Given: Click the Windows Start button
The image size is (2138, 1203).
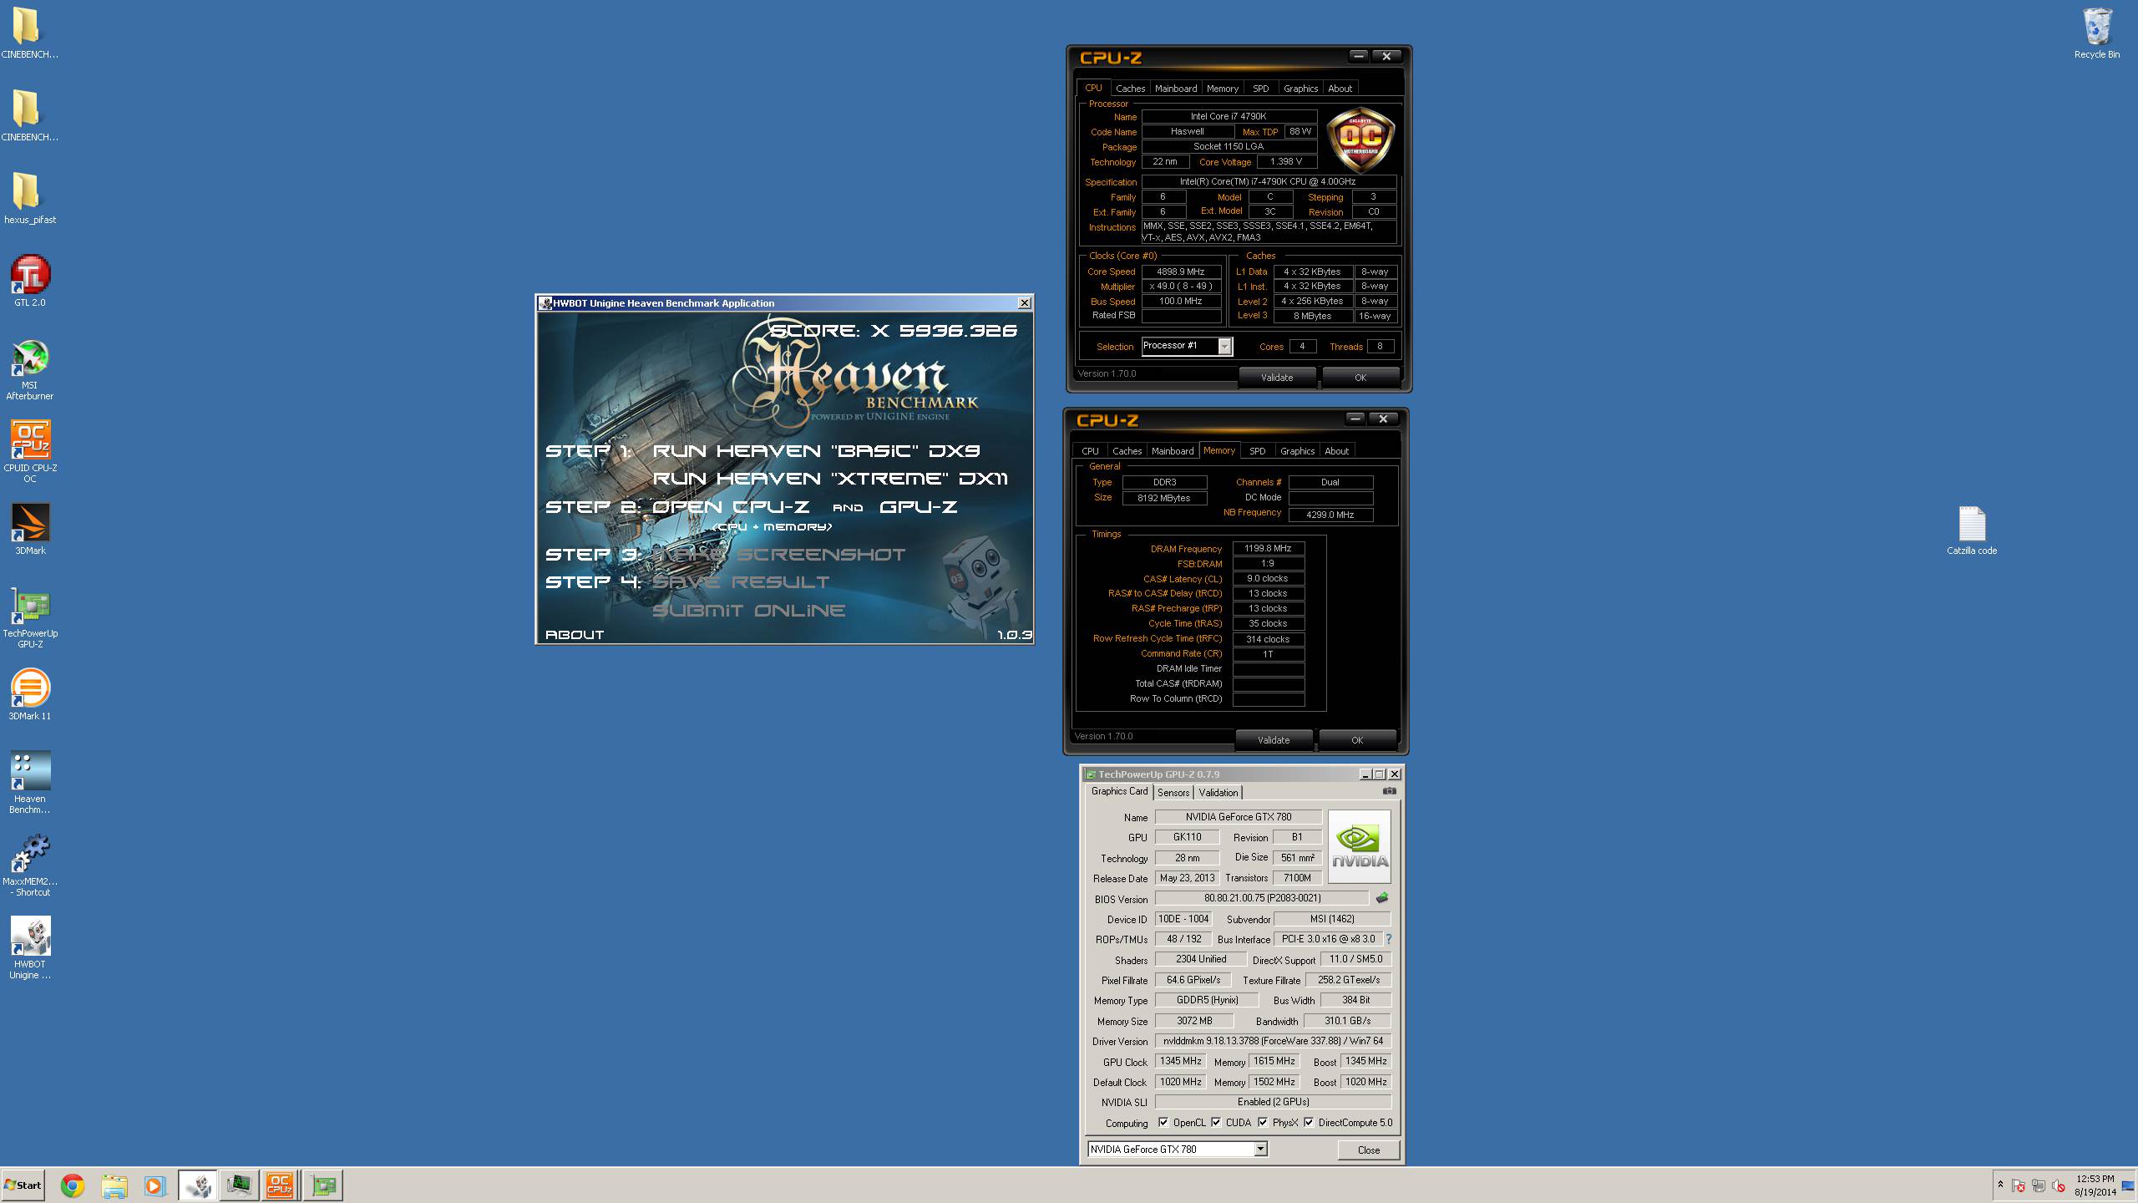Looking at the screenshot, I should (23, 1185).
